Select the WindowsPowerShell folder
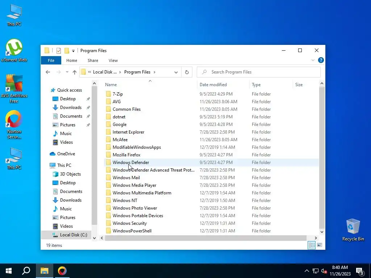Viewport: 371px width, 278px height. pos(211,231)
